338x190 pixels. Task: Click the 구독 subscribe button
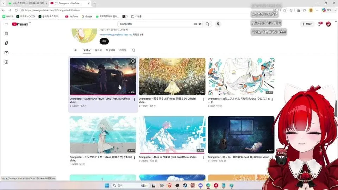(104, 41)
